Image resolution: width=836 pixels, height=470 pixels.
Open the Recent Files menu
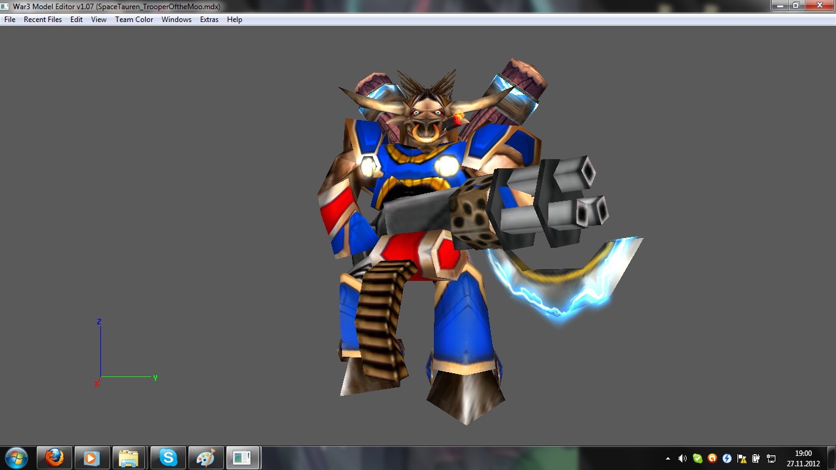click(43, 20)
